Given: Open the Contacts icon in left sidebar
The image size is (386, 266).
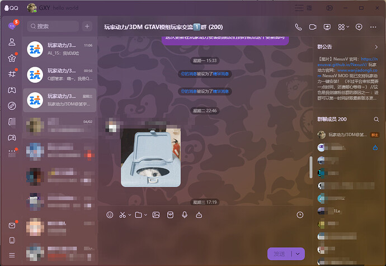Looking at the screenshot, I should [x=12, y=42].
